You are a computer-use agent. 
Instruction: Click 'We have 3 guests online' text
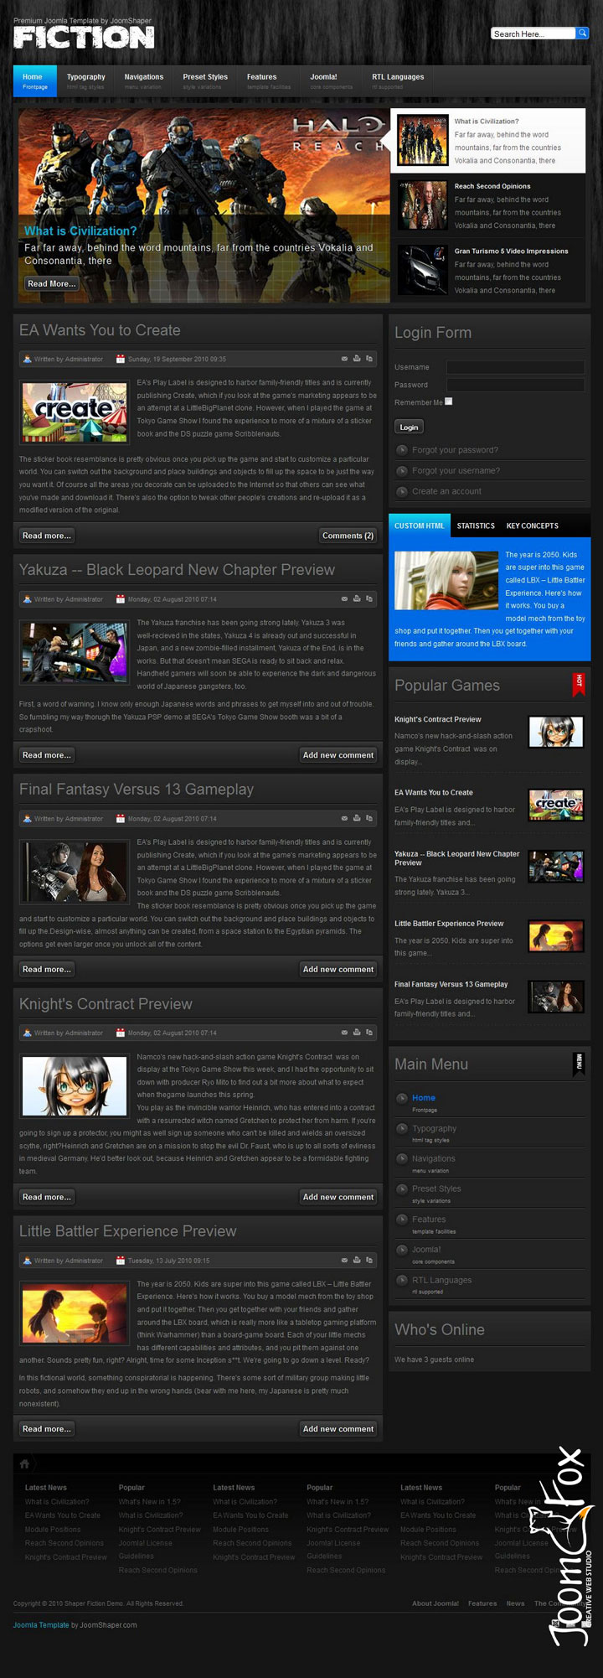click(x=434, y=1359)
